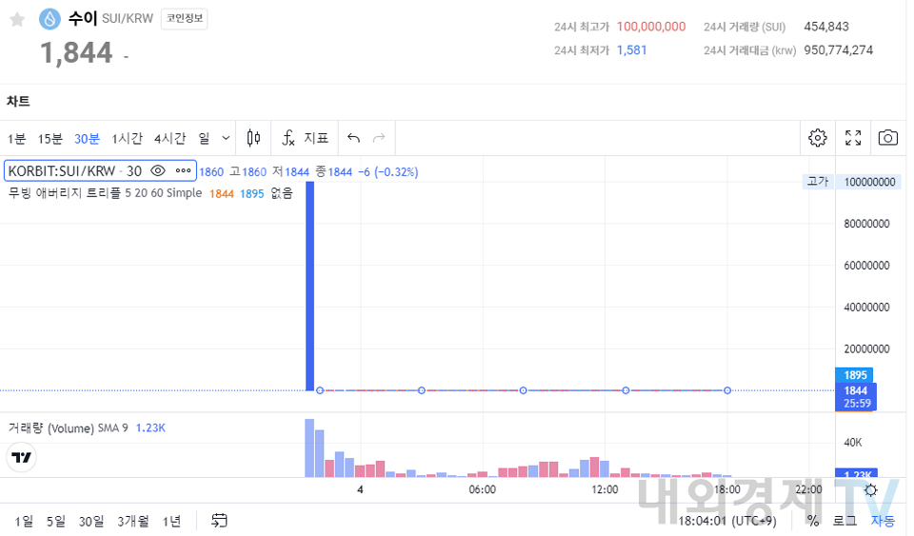The width and height of the screenshot is (914, 536).
Task: Open the 지표 indicators menu
Action: (x=305, y=138)
